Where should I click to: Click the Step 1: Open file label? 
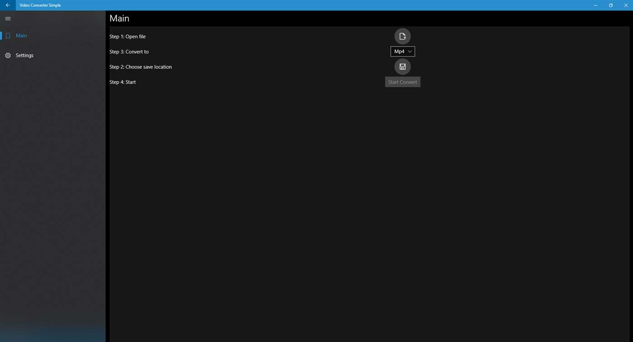(x=127, y=36)
